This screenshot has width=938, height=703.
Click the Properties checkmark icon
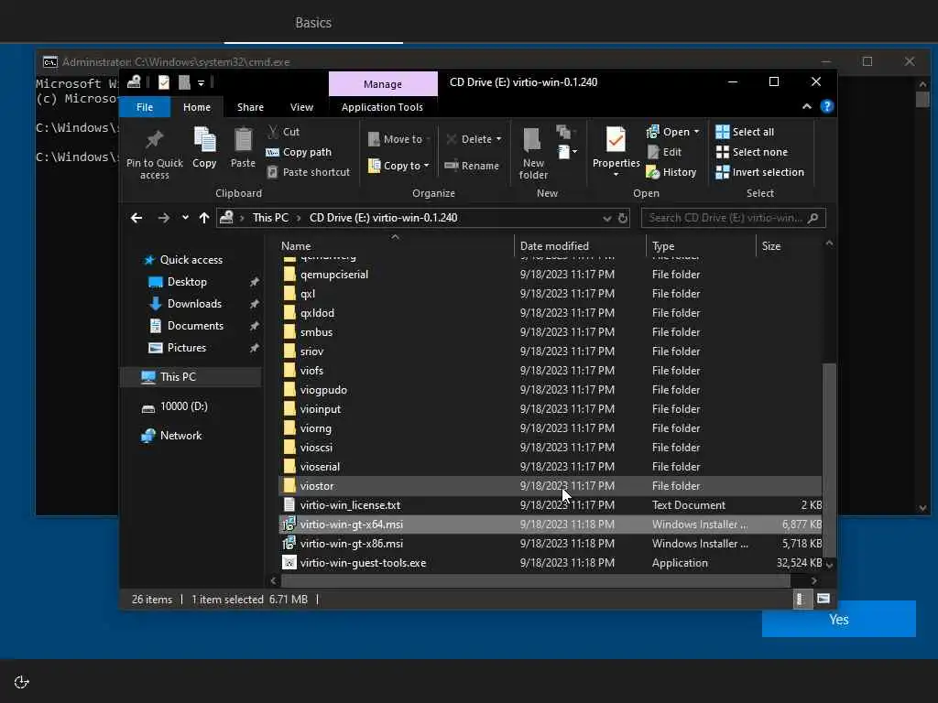[616, 140]
